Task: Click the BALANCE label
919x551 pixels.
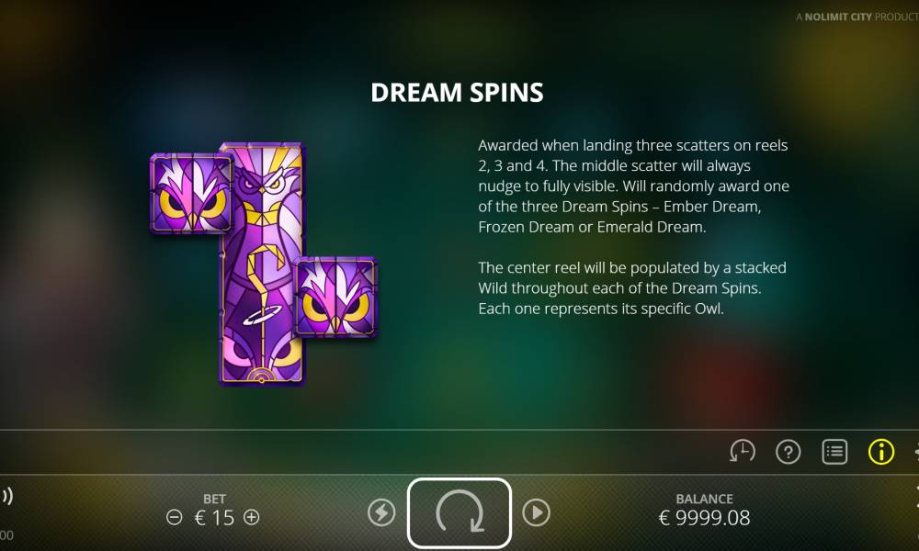Action: [704, 499]
